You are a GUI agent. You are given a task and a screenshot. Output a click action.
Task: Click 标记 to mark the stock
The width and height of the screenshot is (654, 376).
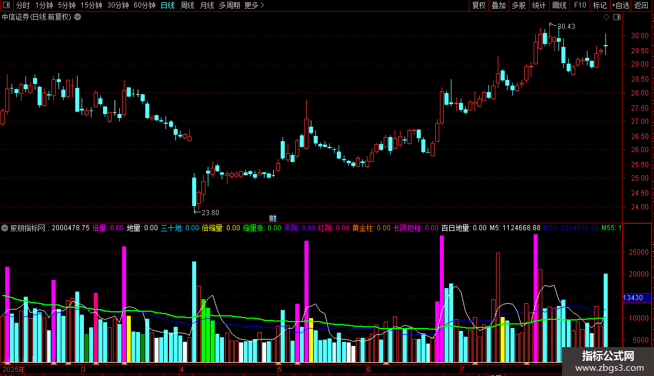click(600, 5)
